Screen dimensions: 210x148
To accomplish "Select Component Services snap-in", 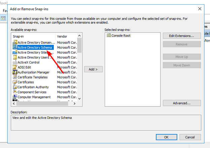I will [32, 92].
